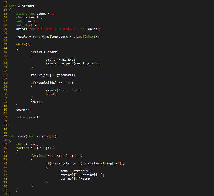Click line number 43 in gutter

pos(5,44)
